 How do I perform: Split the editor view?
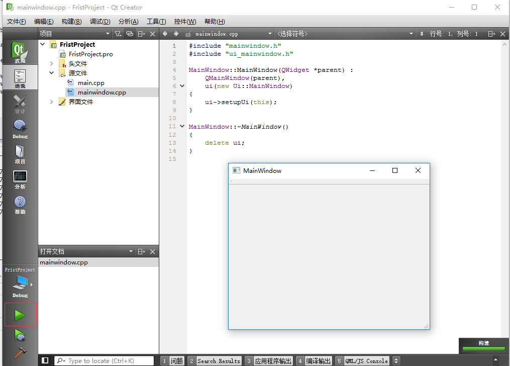(491, 34)
